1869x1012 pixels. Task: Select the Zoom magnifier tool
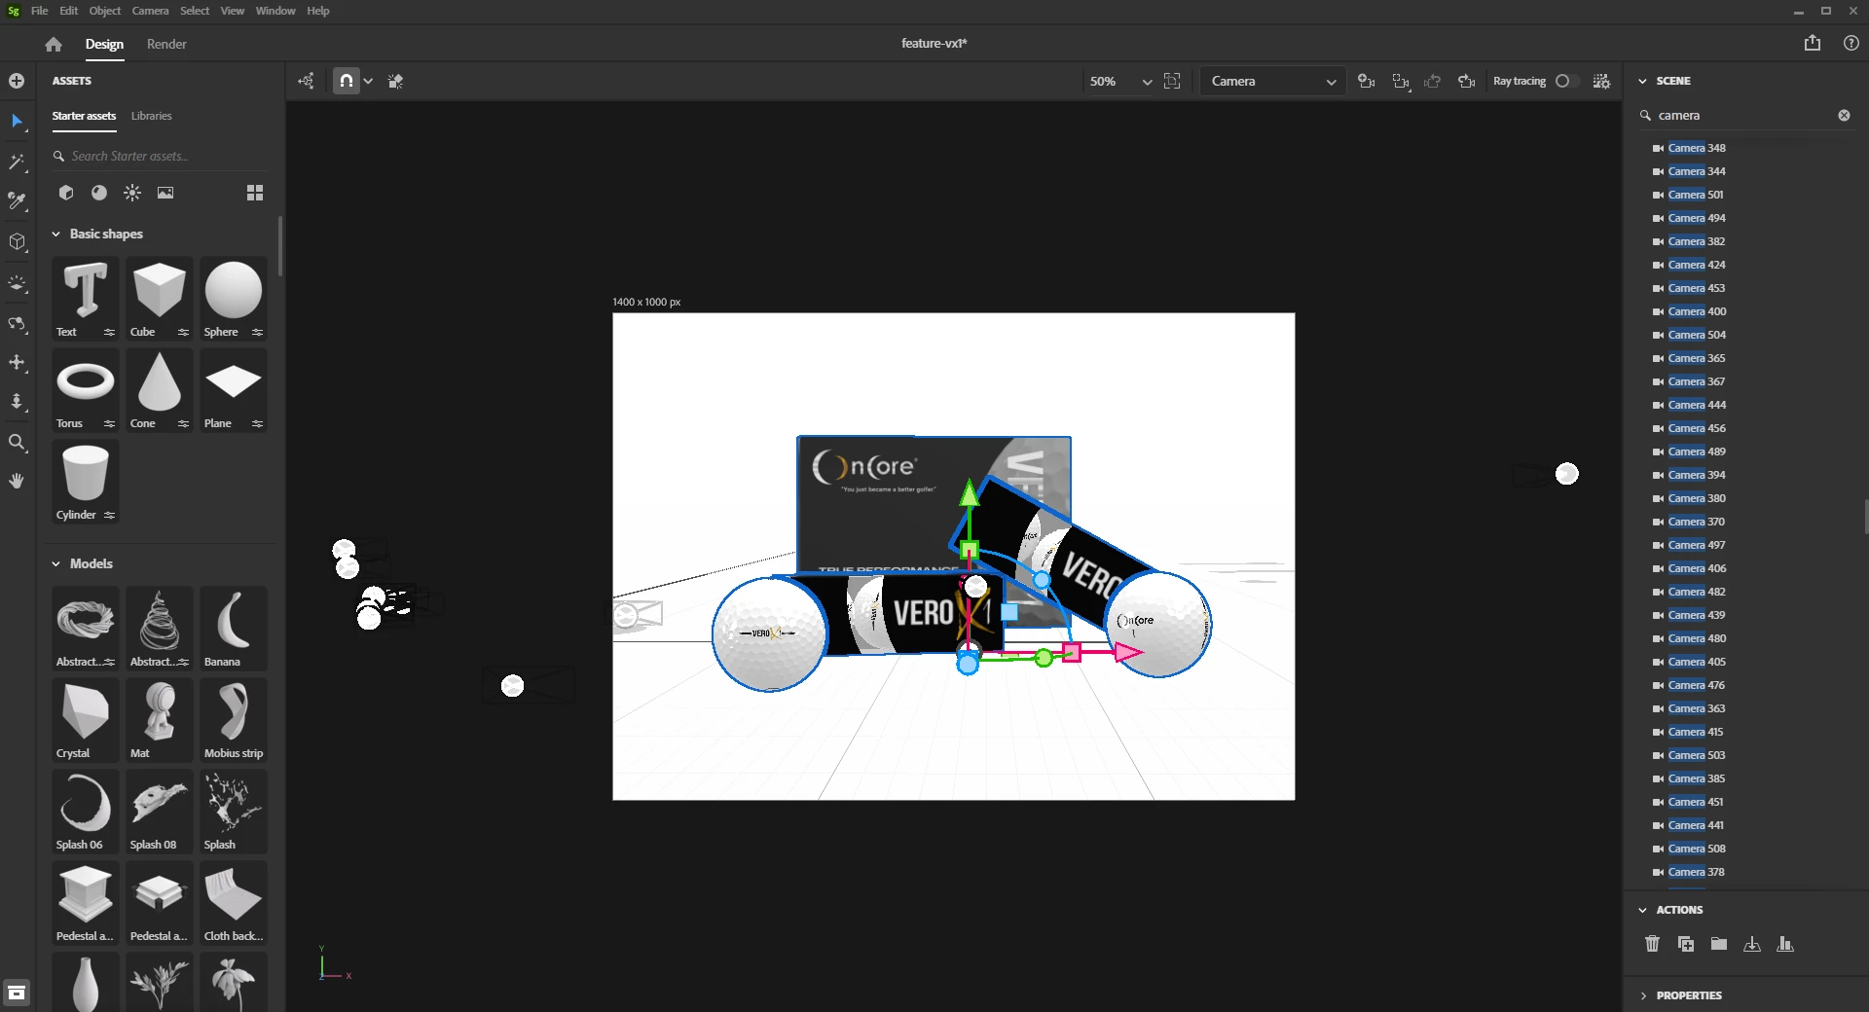[x=17, y=443]
